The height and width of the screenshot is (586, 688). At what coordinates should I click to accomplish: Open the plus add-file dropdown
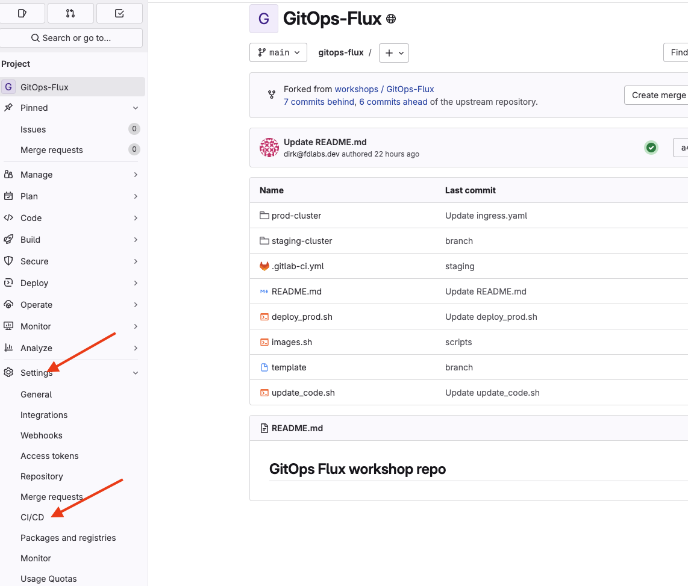394,53
